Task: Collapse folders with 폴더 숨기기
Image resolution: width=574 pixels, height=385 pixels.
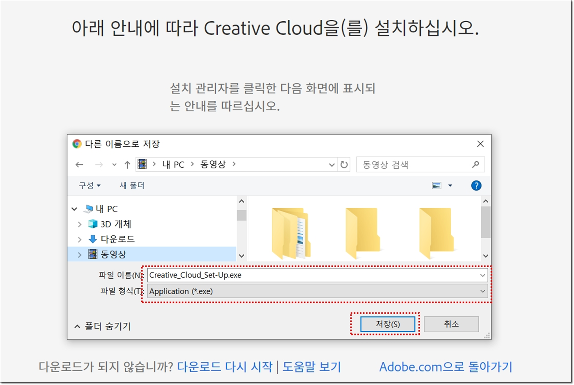Action: click(103, 326)
